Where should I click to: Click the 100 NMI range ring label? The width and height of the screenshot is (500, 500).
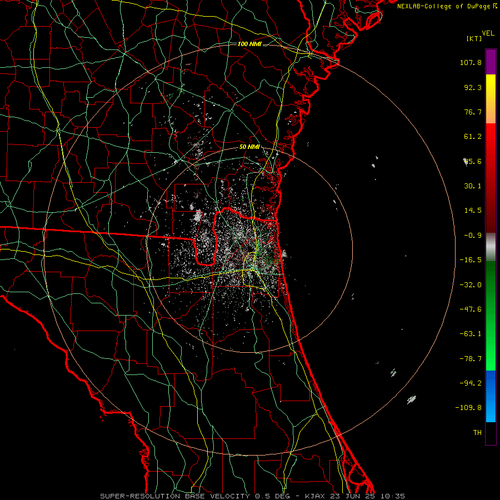(249, 44)
